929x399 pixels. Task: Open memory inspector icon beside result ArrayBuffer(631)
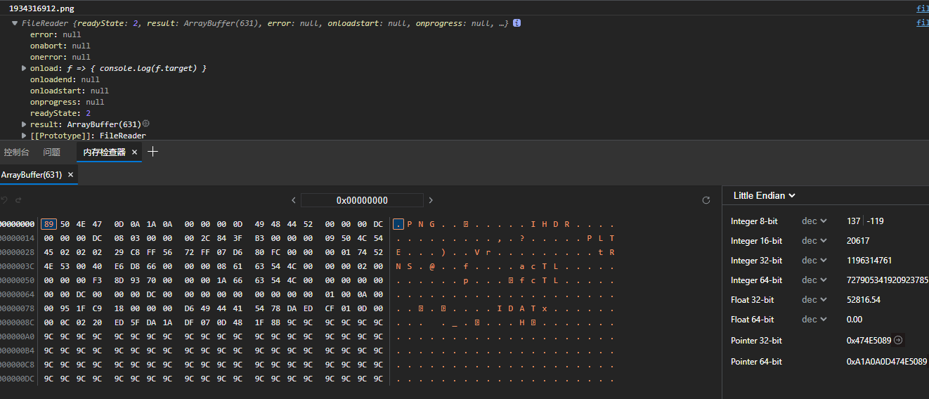tap(146, 124)
